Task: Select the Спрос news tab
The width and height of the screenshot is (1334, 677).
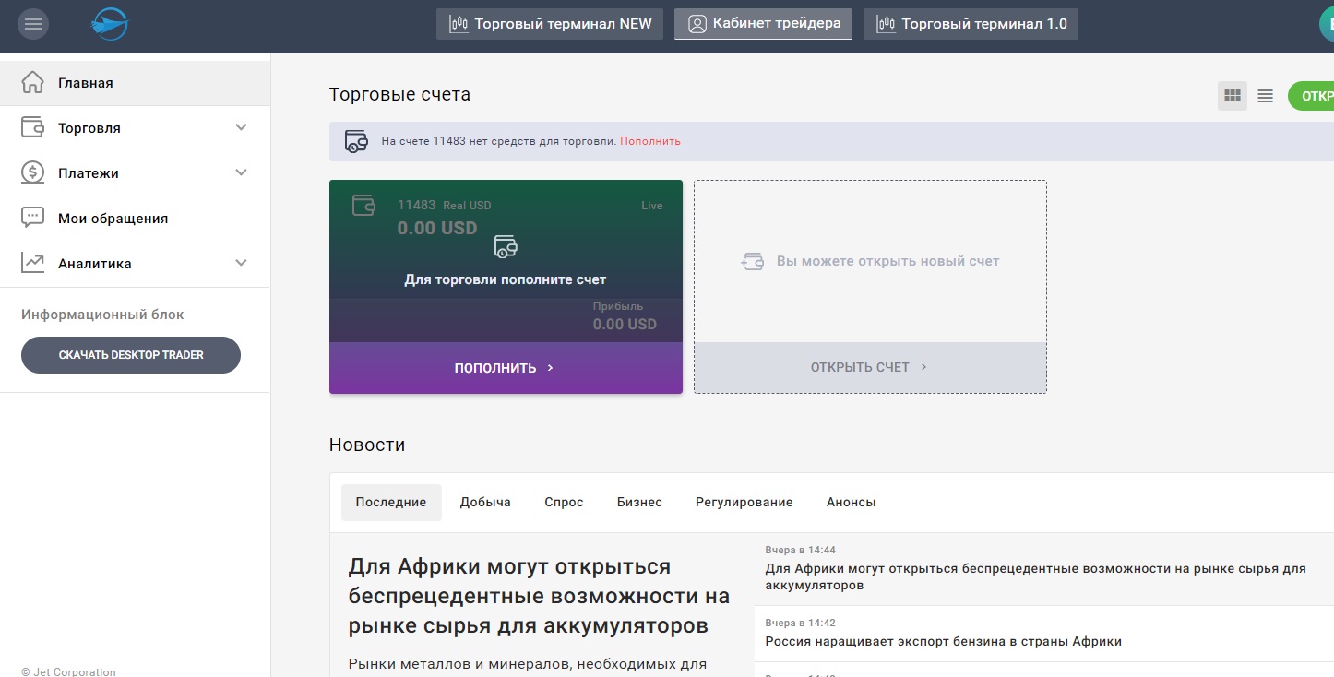Action: pos(564,503)
